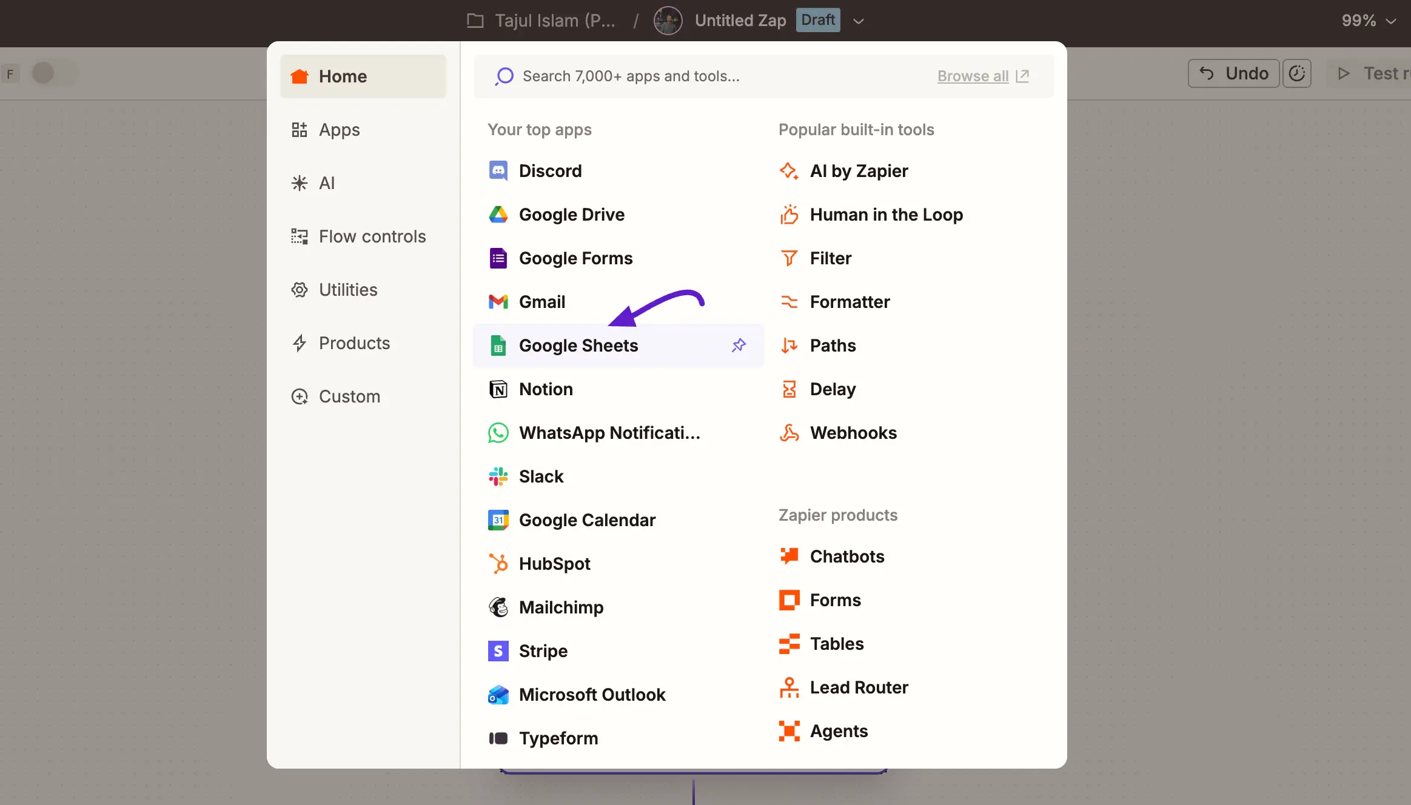Select the Google Calendar icon
Screen dimensions: 1411x805
(x=498, y=520)
